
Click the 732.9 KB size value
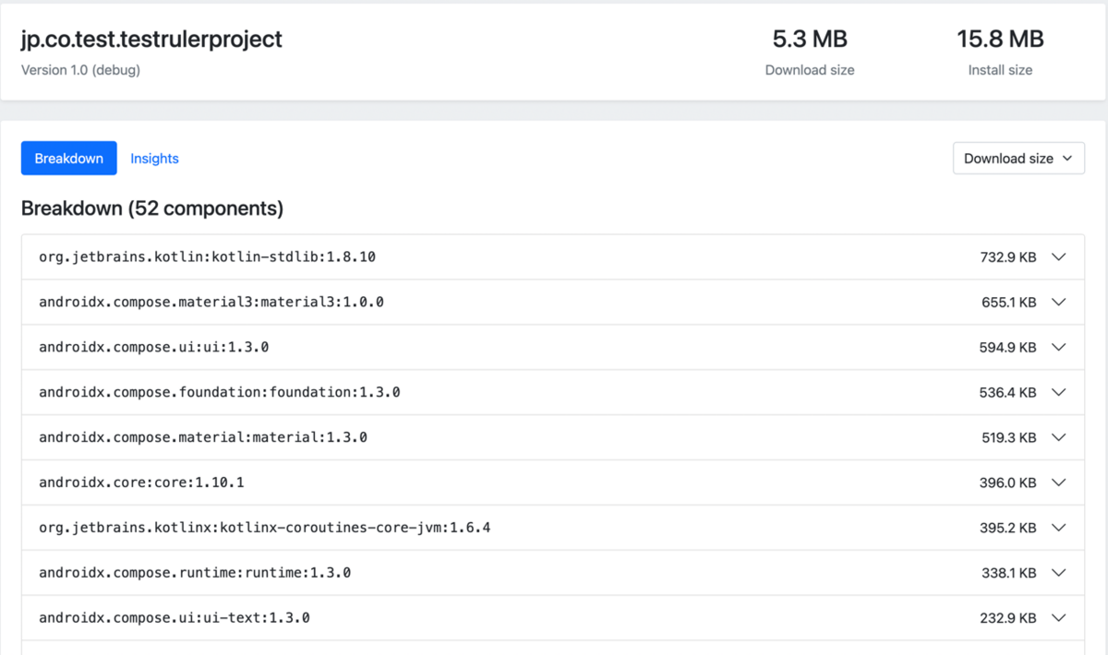click(1007, 257)
